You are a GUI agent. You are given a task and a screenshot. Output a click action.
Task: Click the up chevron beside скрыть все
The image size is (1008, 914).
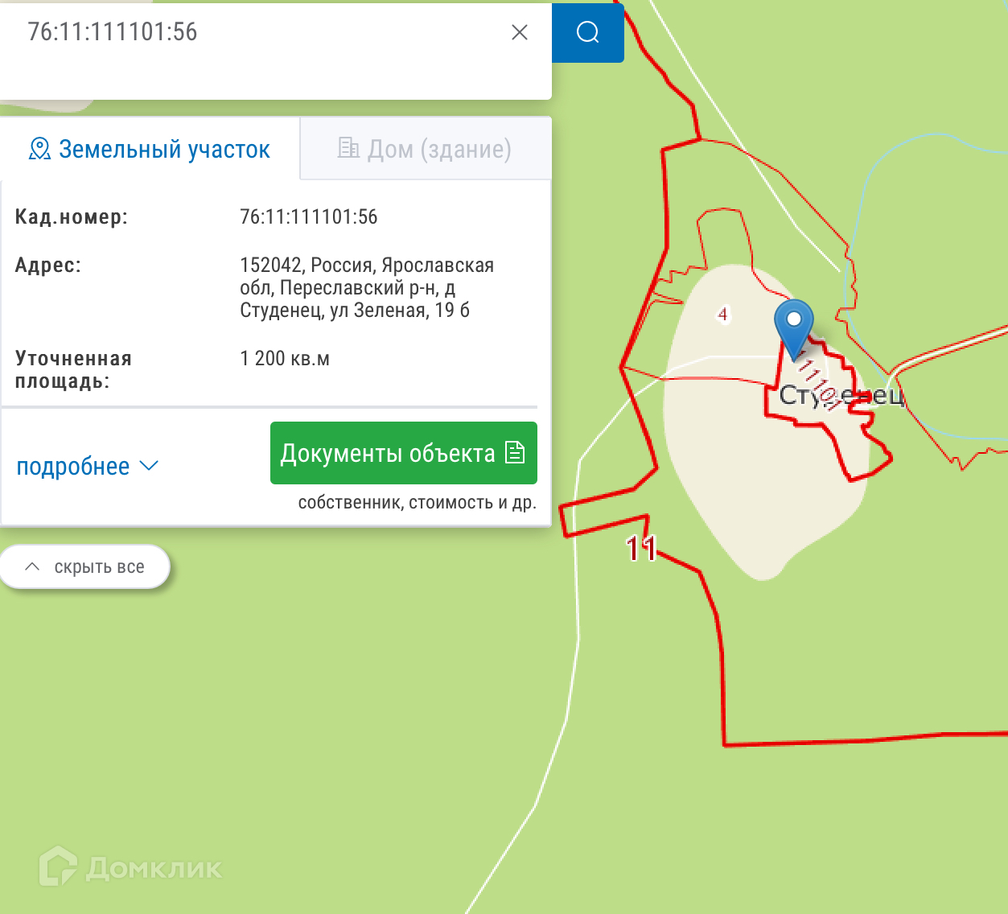tap(32, 566)
